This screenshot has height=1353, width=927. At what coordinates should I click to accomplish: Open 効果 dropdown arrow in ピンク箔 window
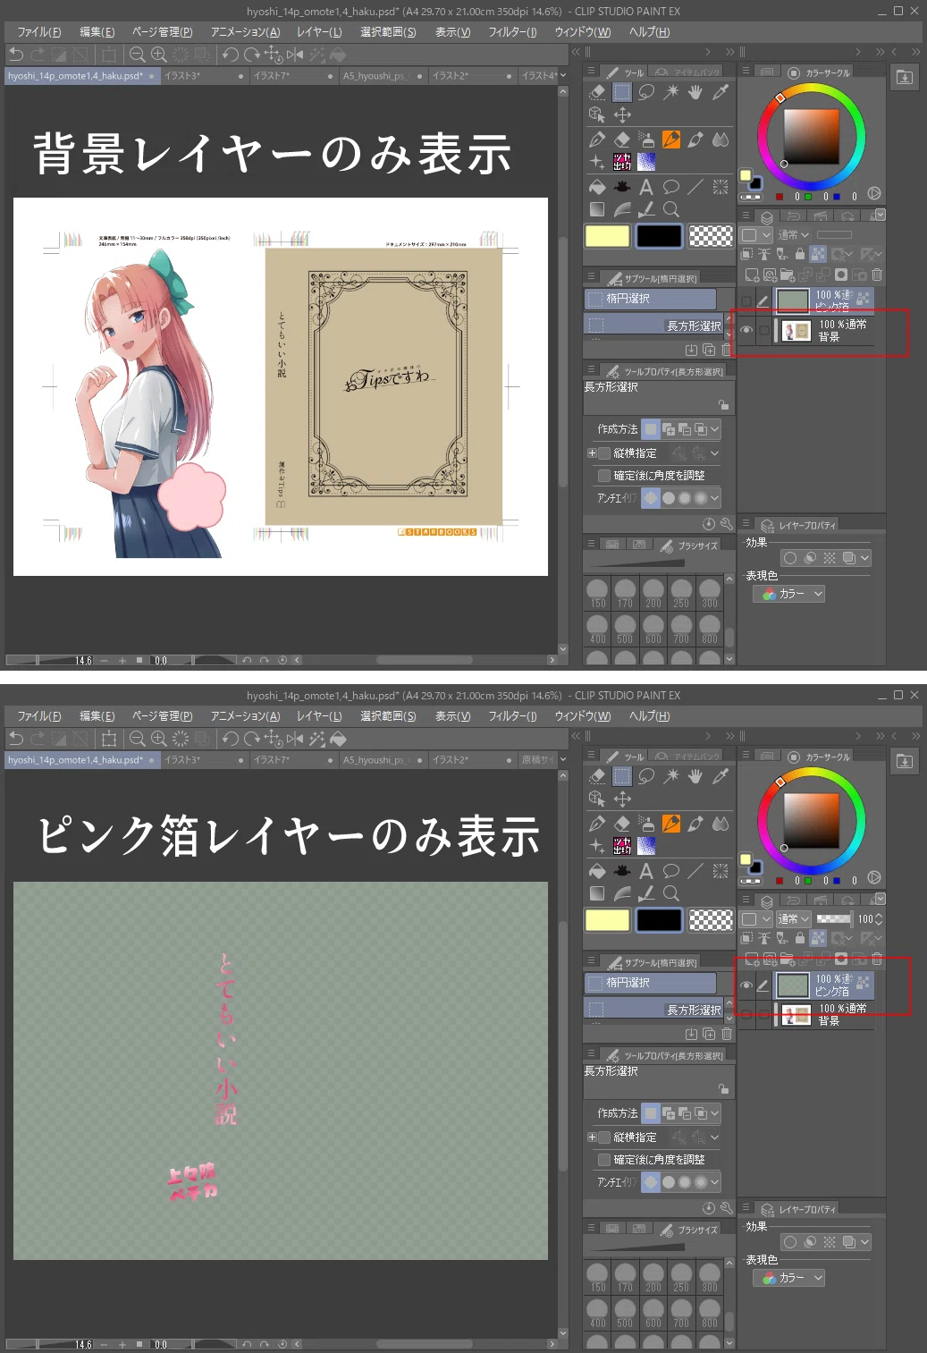(x=864, y=1242)
